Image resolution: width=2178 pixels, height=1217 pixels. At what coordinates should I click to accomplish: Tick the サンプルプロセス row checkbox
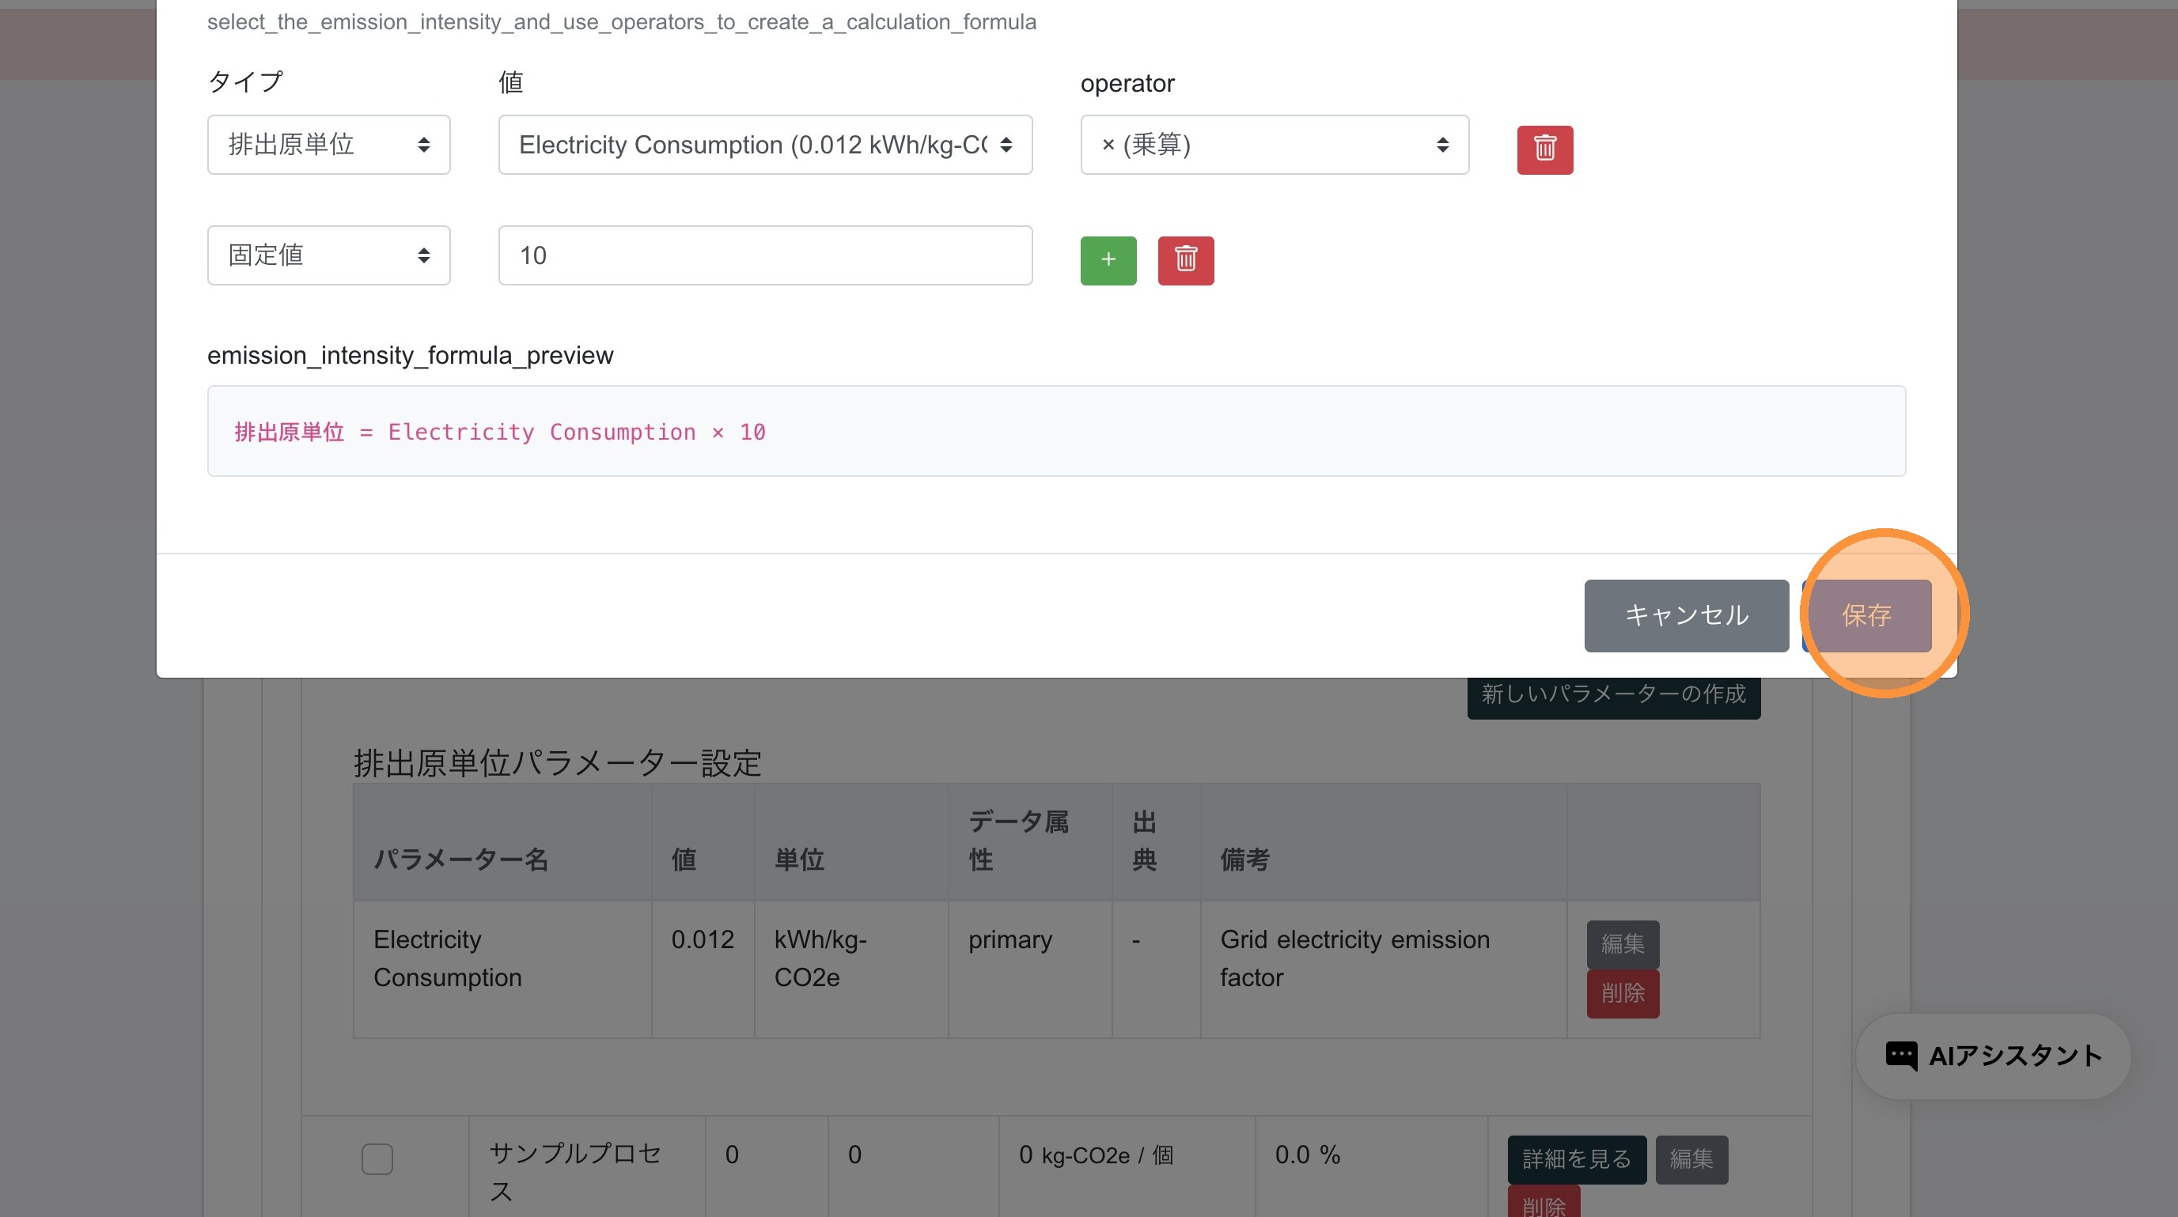click(x=377, y=1158)
